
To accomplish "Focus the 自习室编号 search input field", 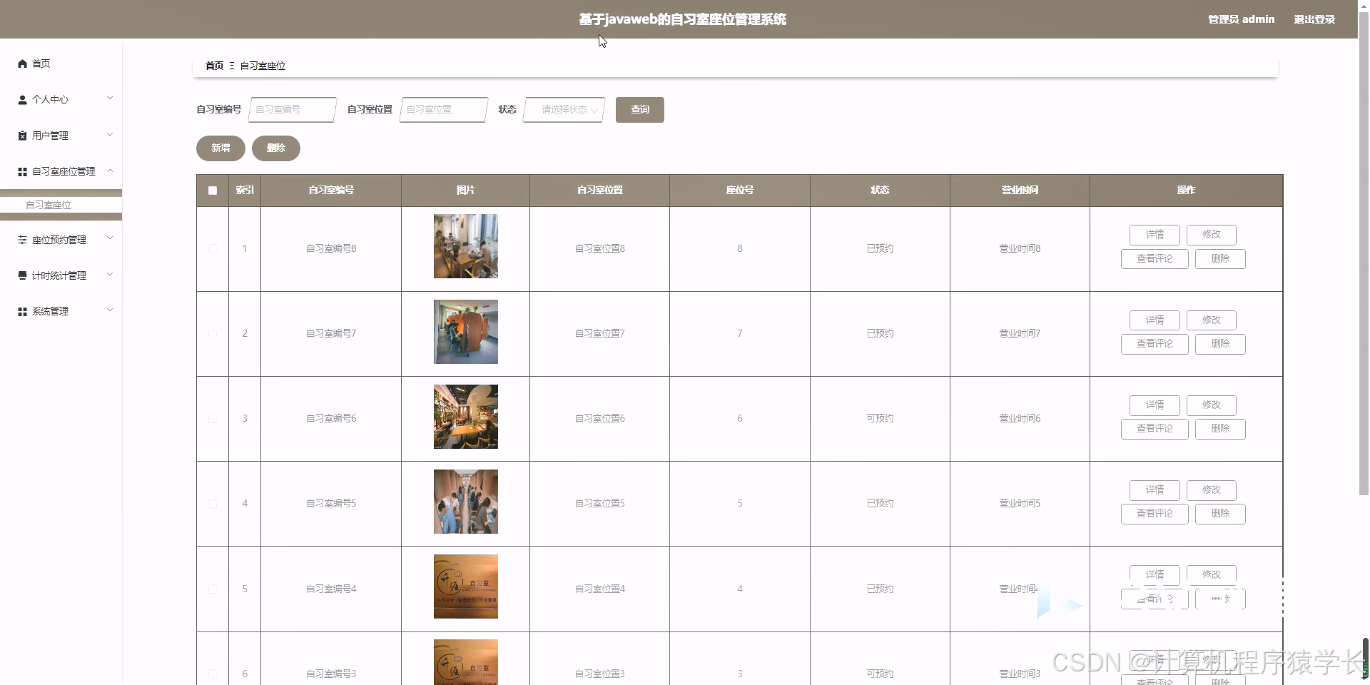I will pyautogui.click(x=293, y=110).
